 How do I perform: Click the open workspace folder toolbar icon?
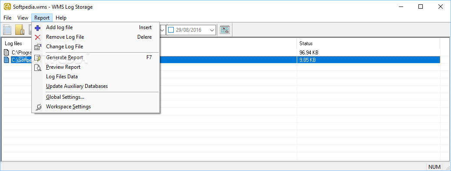point(20,30)
